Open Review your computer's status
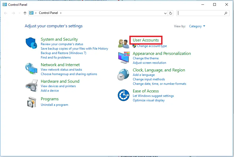234x157 pixels. (x=62, y=44)
